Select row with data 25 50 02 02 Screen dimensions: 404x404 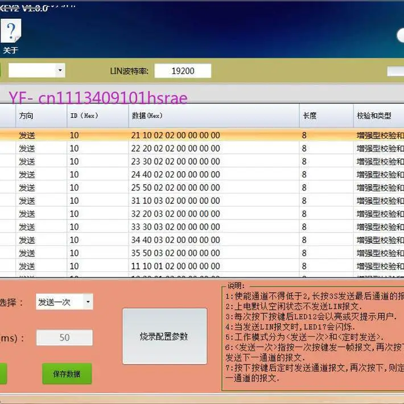click(202, 188)
